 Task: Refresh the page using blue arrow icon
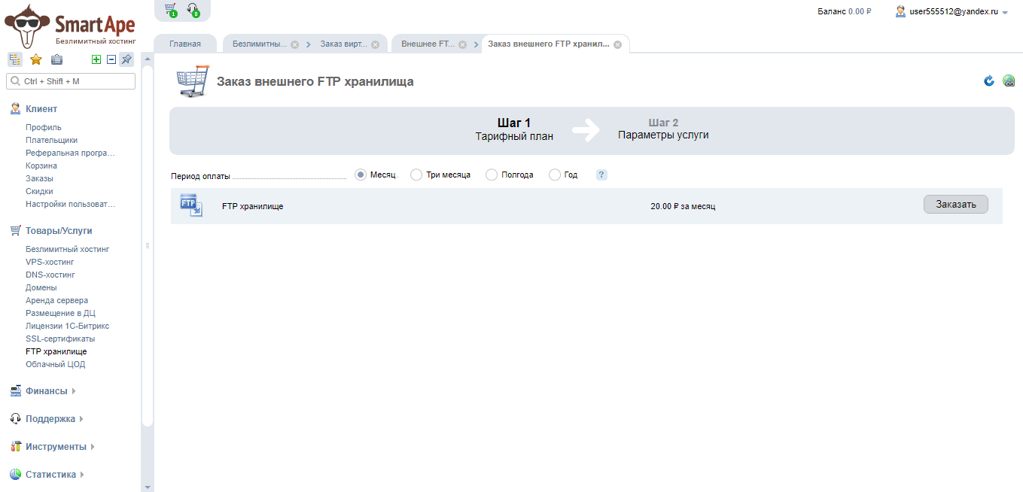(x=989, y=81)
